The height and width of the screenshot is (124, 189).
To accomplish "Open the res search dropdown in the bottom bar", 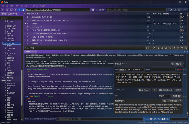I will 144,119.
